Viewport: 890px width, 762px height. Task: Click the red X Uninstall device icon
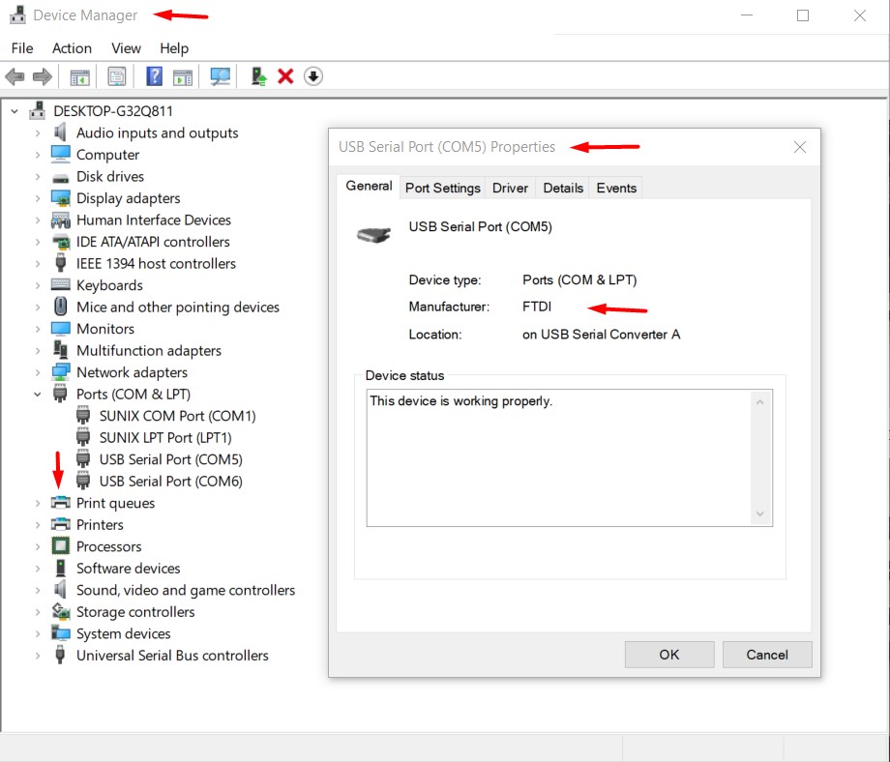pos(285,76)
